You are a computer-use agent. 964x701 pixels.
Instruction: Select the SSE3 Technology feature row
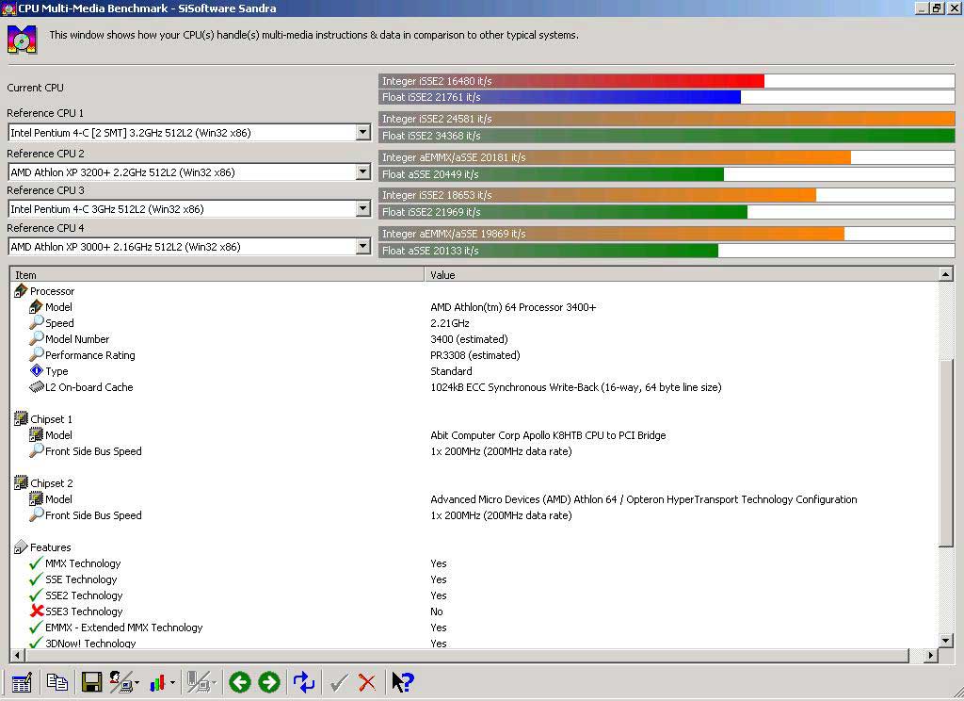pyautogui.click(x=84, y=611)
